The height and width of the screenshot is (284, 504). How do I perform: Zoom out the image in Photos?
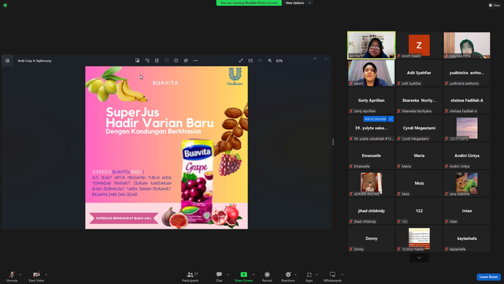[260, 61]
